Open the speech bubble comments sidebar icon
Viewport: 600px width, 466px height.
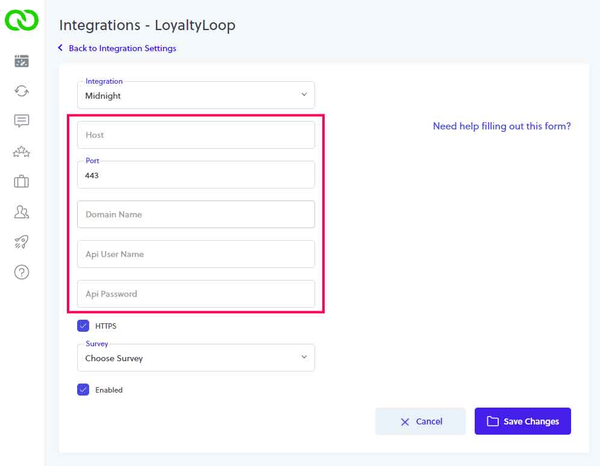click(22, 121)
